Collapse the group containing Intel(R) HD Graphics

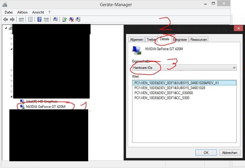coord(11,96)
